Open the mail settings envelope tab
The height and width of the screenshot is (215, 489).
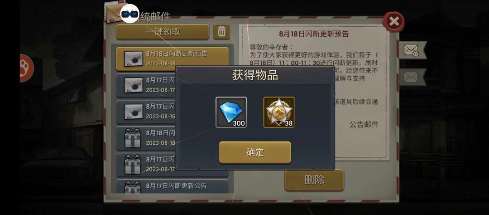(412, 50)
